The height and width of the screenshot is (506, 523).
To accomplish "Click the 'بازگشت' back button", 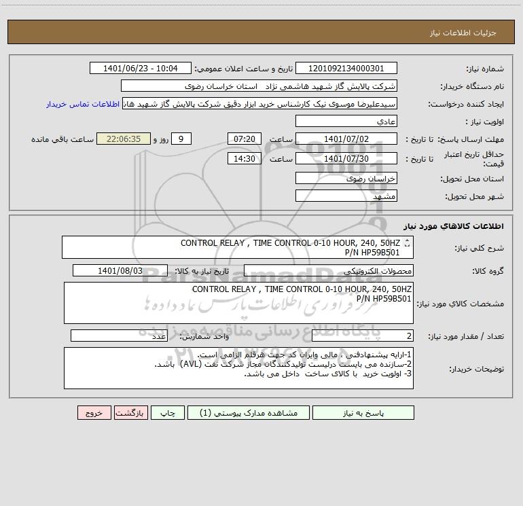I will click(x=130, y=413).
